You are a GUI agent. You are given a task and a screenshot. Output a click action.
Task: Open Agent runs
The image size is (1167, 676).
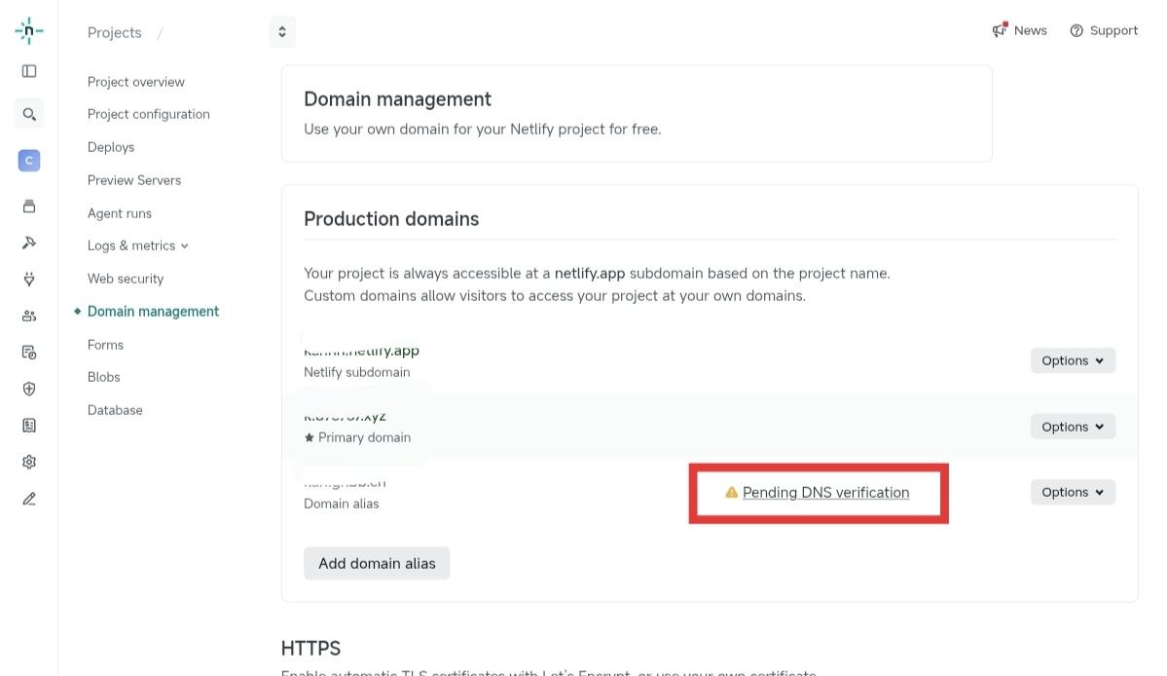click(120, 213)
